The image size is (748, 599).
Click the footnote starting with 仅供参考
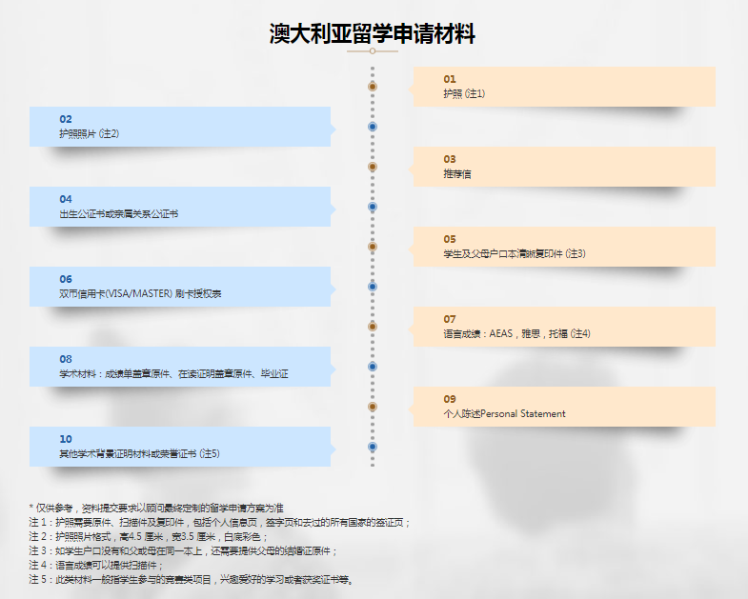click(156, 508)
